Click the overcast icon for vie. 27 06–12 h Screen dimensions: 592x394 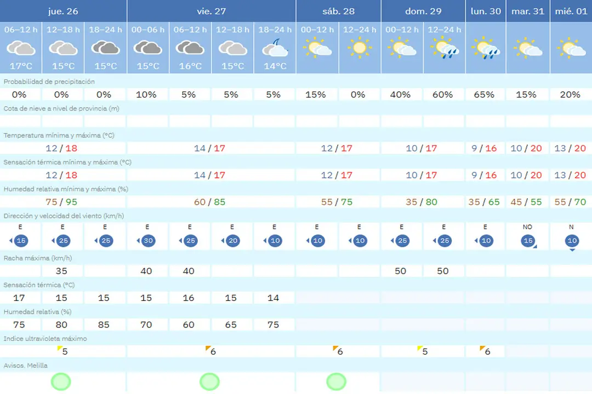[x=190, y=48]
